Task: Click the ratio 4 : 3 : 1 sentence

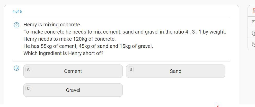Action: click(125, 32)
